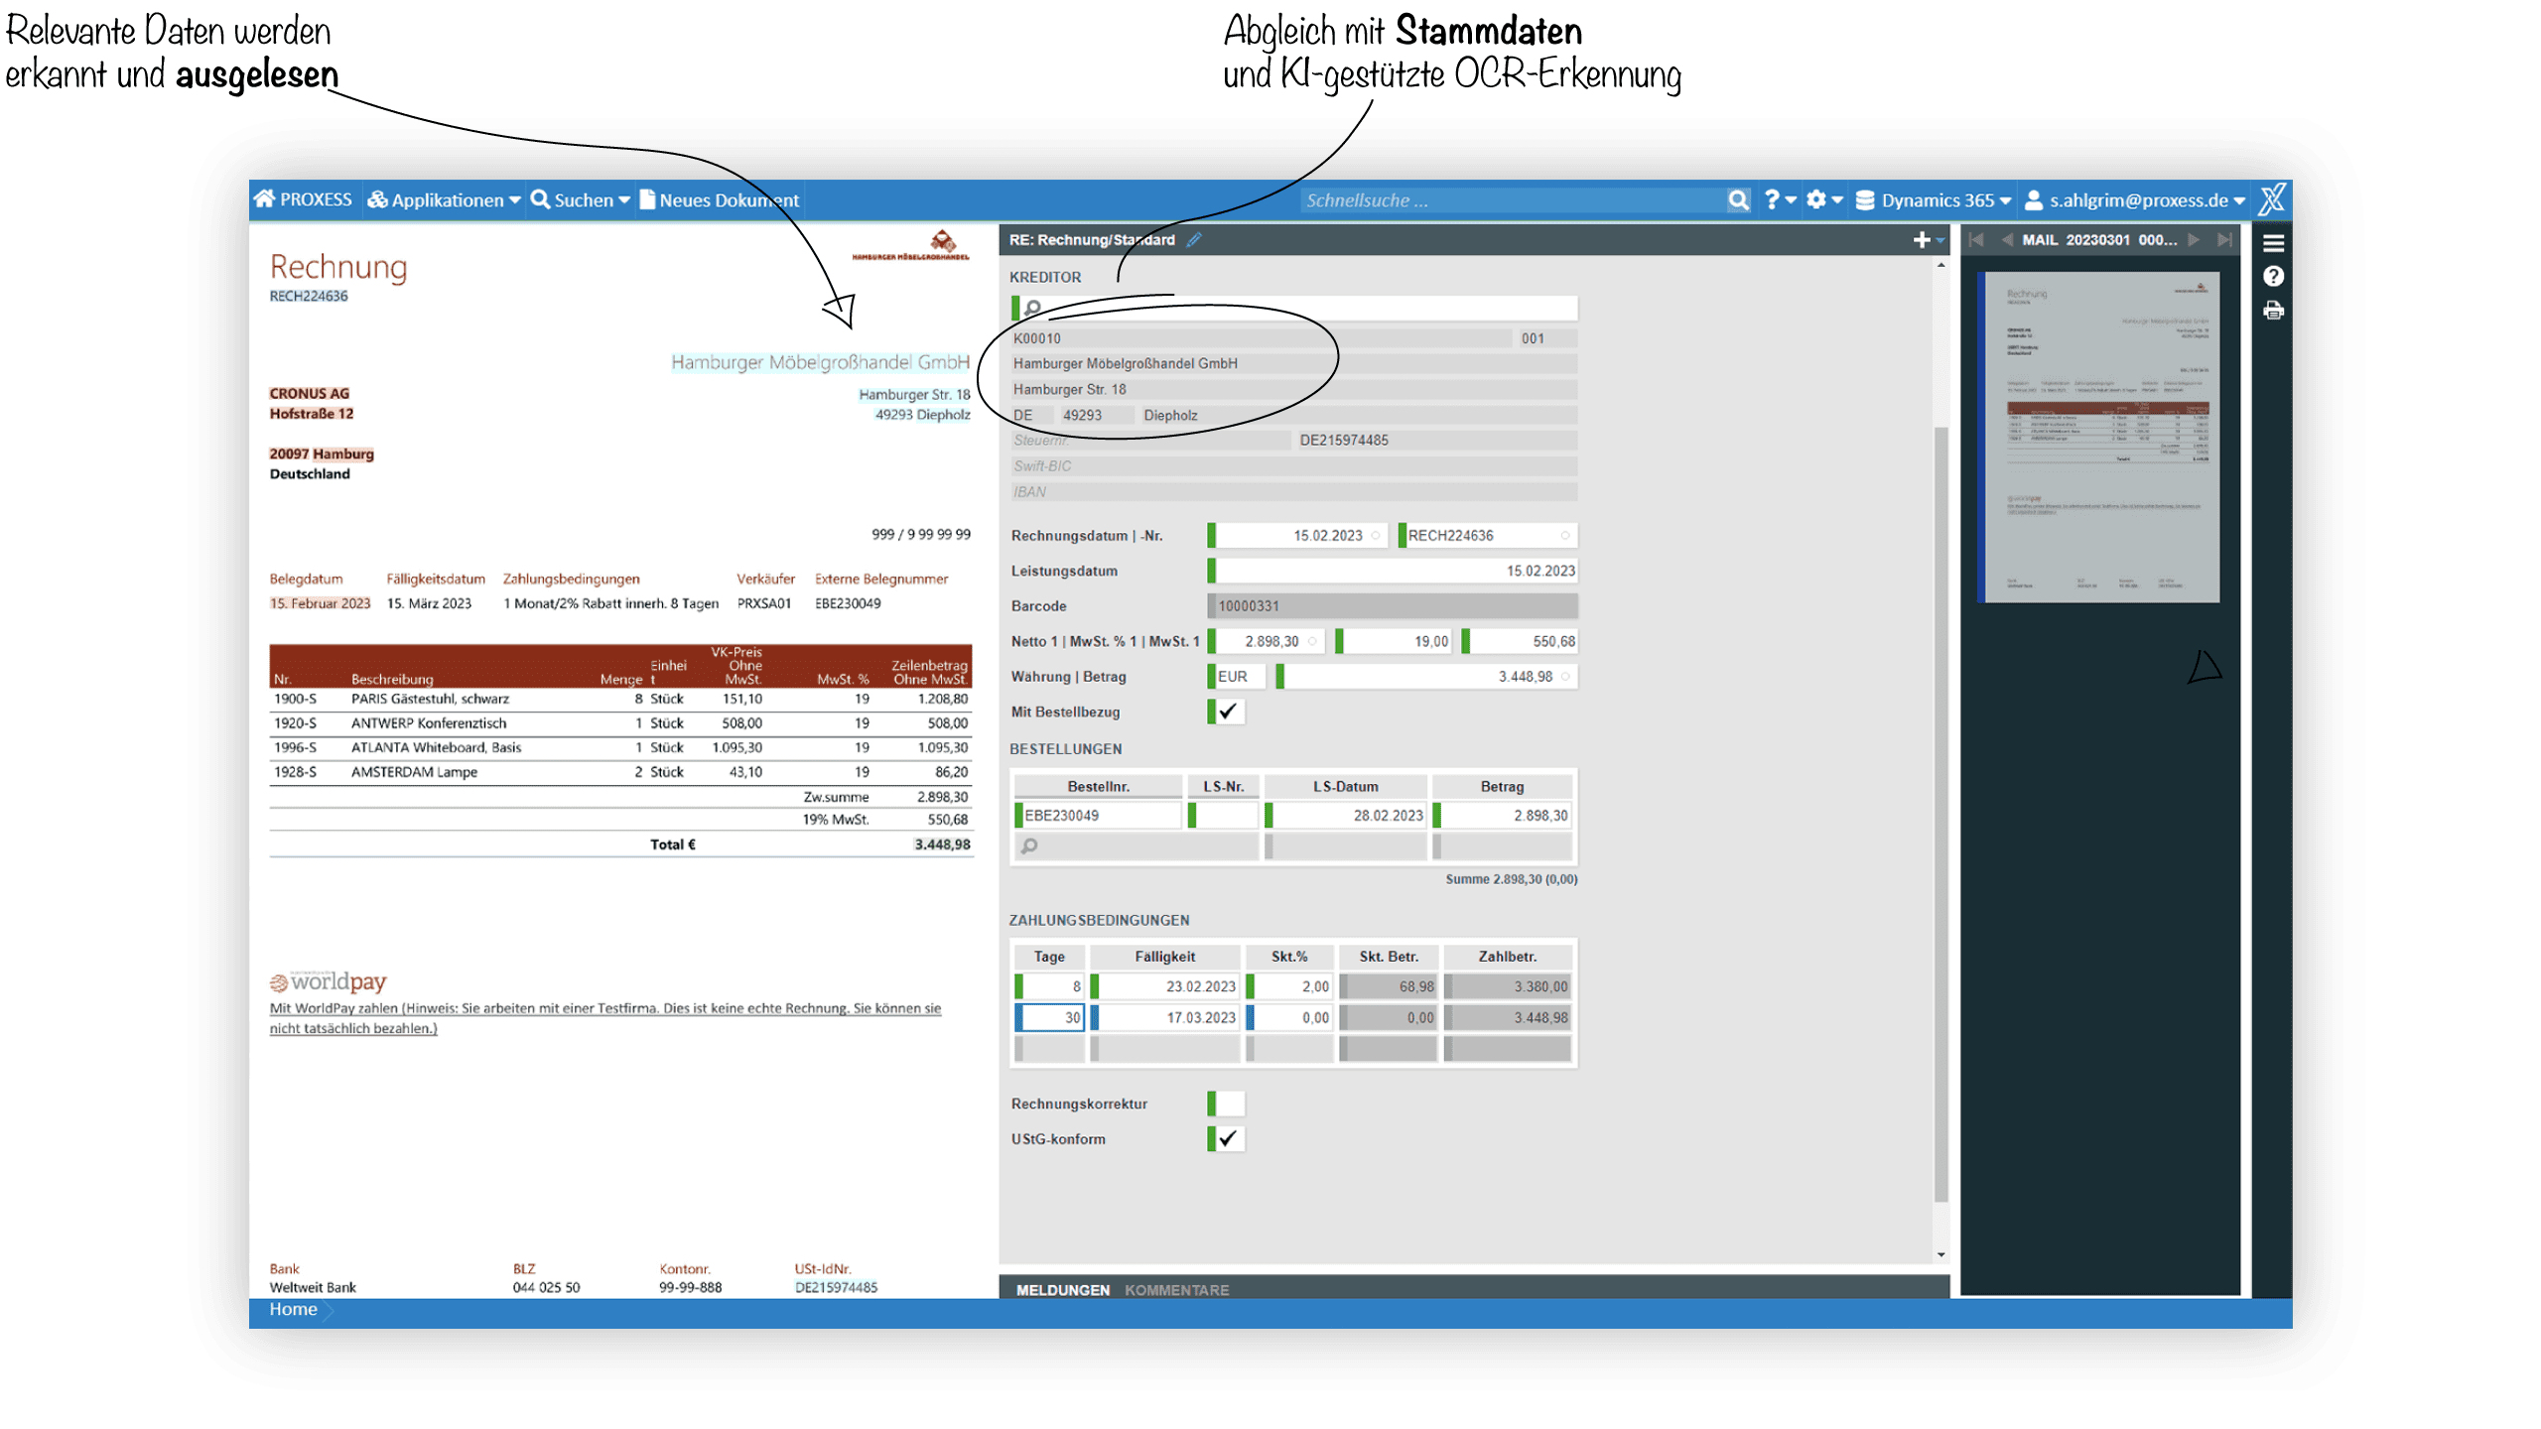Toggle the Mit Bestellbezug checkbox
Screen dimensions: 2541x1429
[x=1227, y=712]
